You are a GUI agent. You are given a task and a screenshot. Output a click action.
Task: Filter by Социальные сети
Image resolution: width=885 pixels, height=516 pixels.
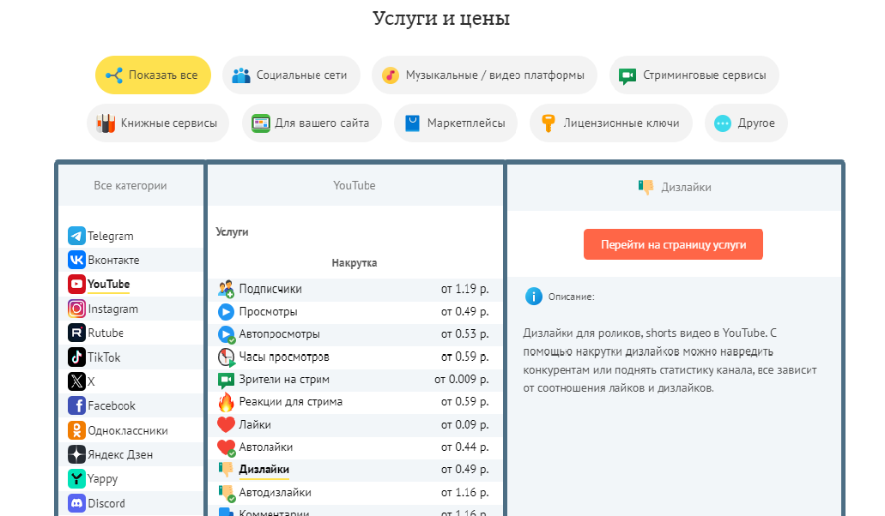tap(291, 75)
